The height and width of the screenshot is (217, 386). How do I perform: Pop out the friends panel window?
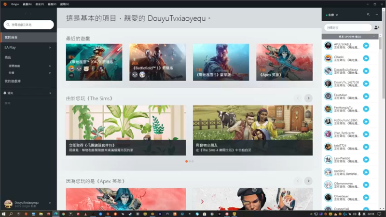tap(368, 15)
